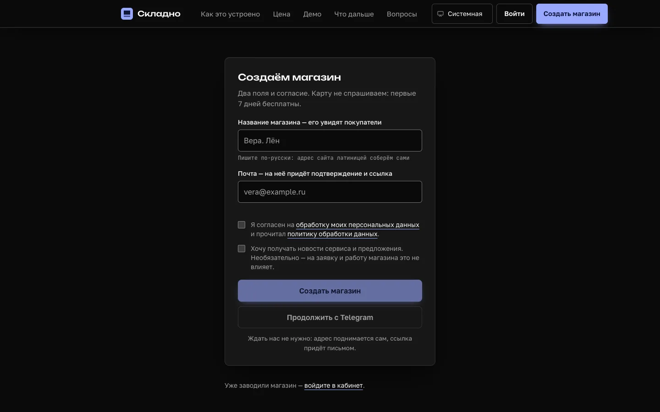Viewport: 660px width, 412px height.
Task: Click the Складно brand name
Action: 159,14
